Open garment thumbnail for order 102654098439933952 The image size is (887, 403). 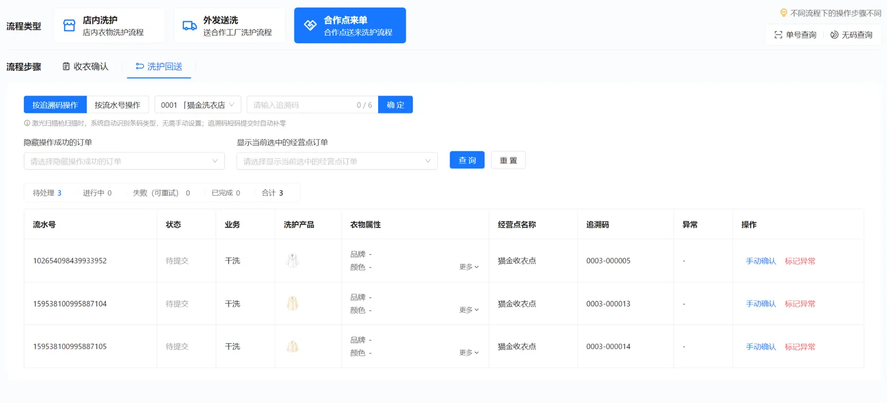pos(292,261)
